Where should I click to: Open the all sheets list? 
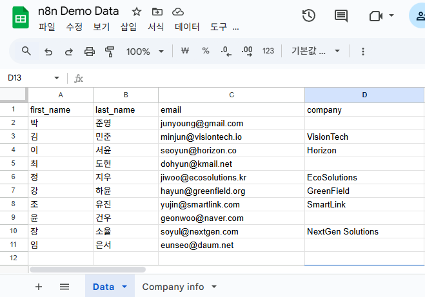(x=64, y=287)
